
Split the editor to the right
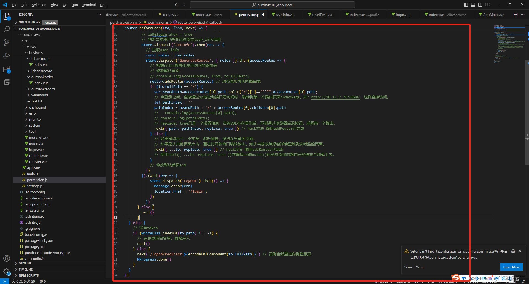pos(515,15)
